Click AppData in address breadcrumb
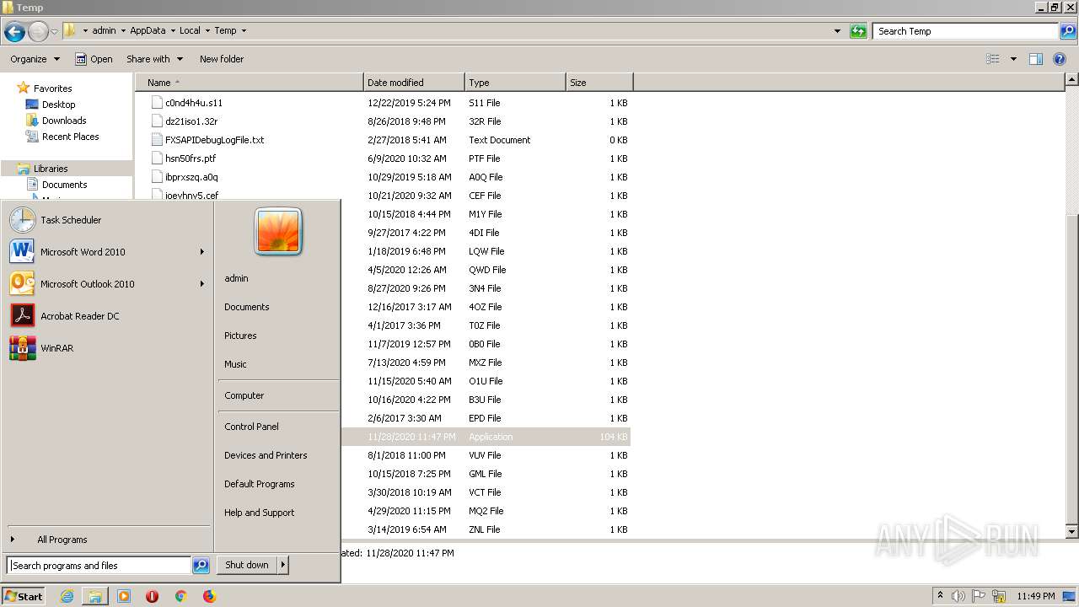The image size is (1079, 607). click(x=148, y=30)
